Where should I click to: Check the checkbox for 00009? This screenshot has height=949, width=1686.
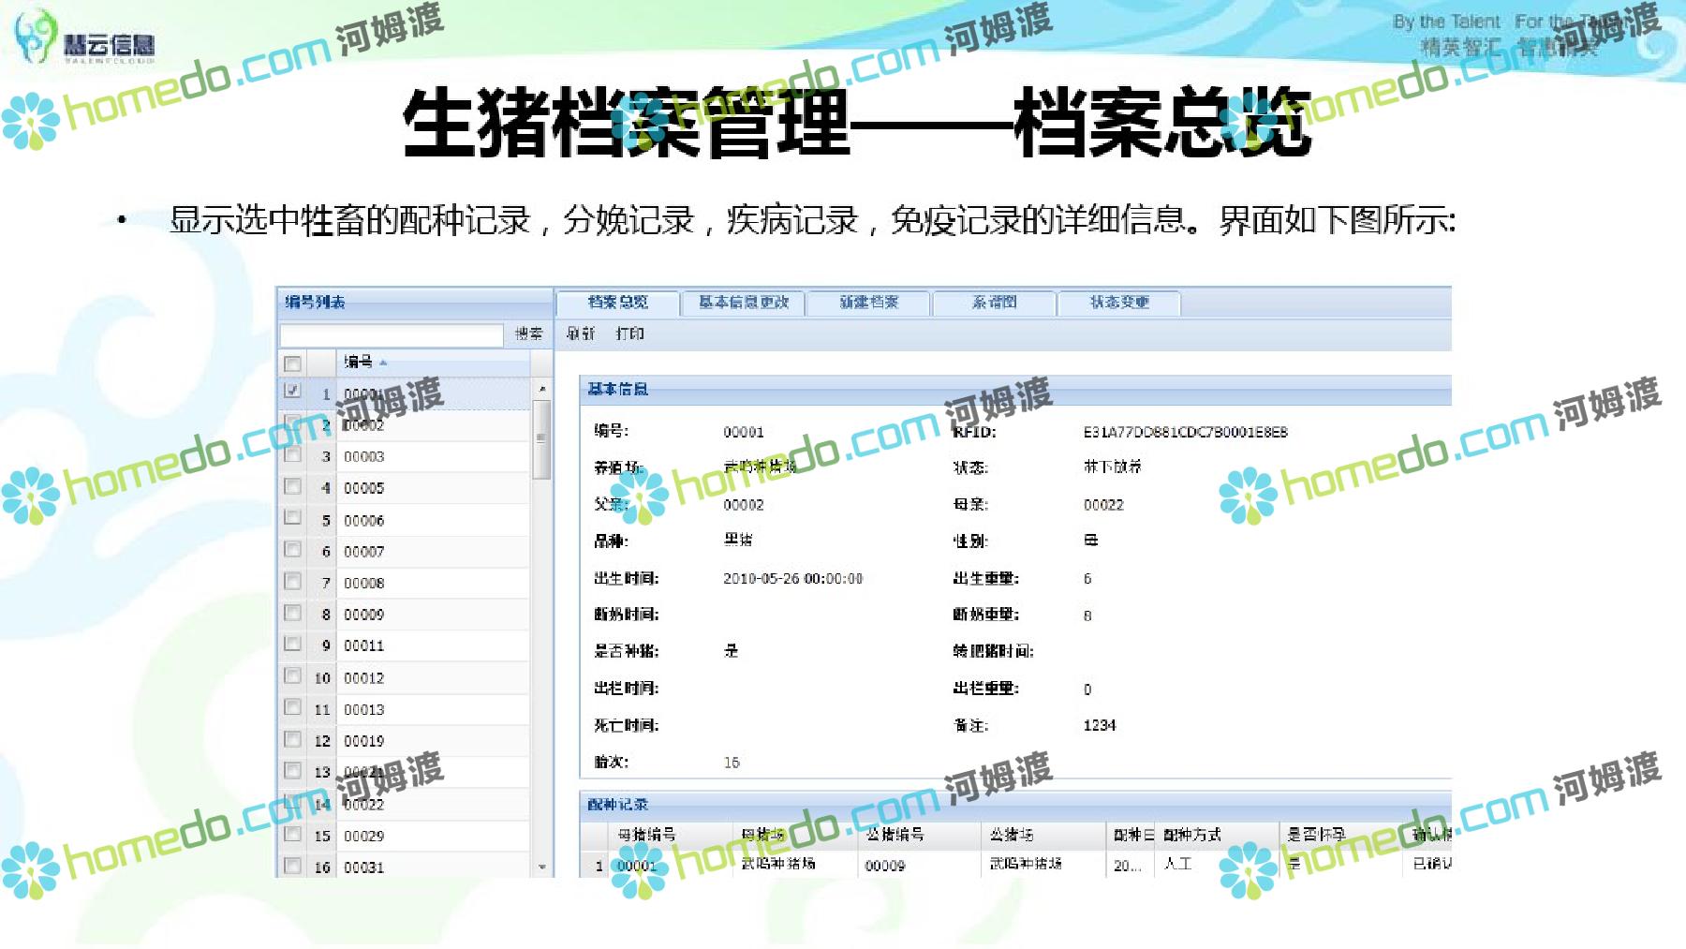tap(292, 613)
